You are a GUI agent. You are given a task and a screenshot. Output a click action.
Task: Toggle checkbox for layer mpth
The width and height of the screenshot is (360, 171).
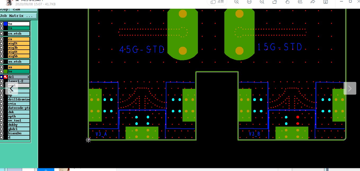coord(1,116)
